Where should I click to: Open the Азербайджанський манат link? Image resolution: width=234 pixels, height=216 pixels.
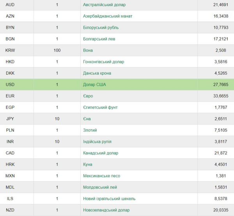pos(108,16)
